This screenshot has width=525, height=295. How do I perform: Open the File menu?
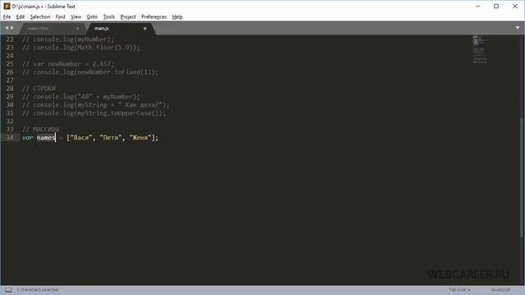7,16
